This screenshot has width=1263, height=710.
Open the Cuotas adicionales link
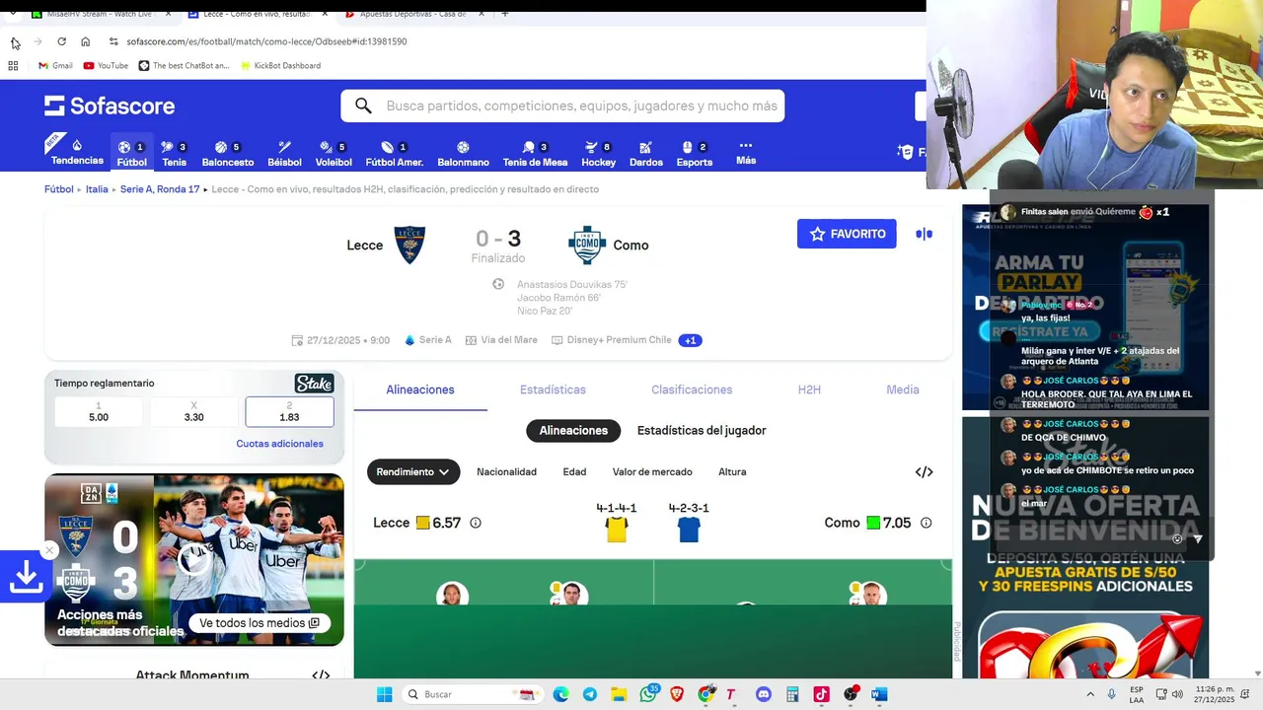(279, 444)
